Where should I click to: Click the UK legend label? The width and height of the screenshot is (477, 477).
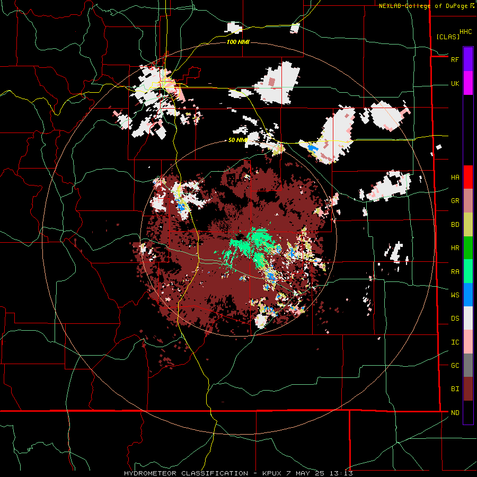(455, 83)
